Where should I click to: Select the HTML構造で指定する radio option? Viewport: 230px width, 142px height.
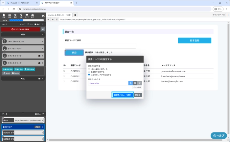coord(89,69)
